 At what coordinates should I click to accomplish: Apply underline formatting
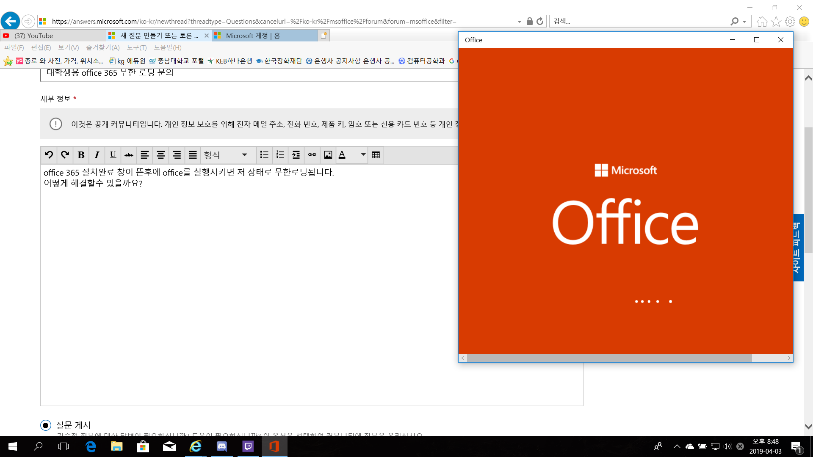tap(113, 155)
